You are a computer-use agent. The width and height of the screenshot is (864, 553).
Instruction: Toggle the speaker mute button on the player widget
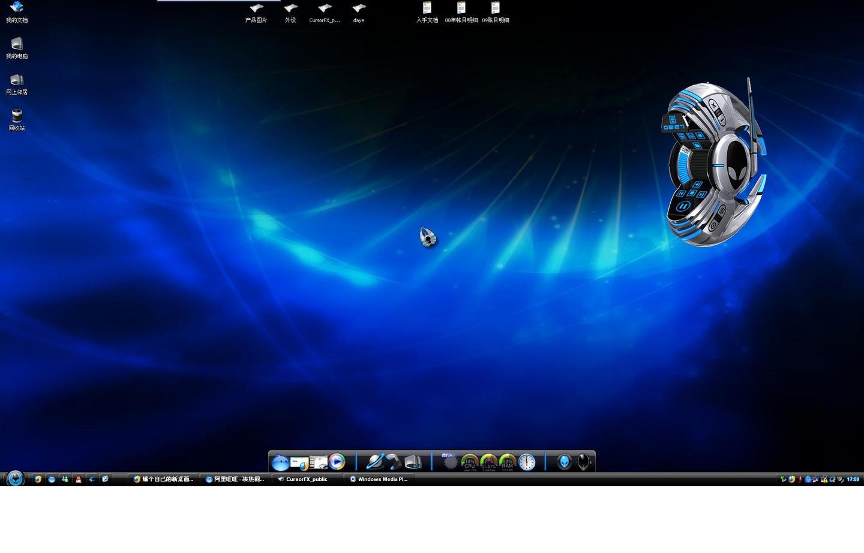pos(697,184)
